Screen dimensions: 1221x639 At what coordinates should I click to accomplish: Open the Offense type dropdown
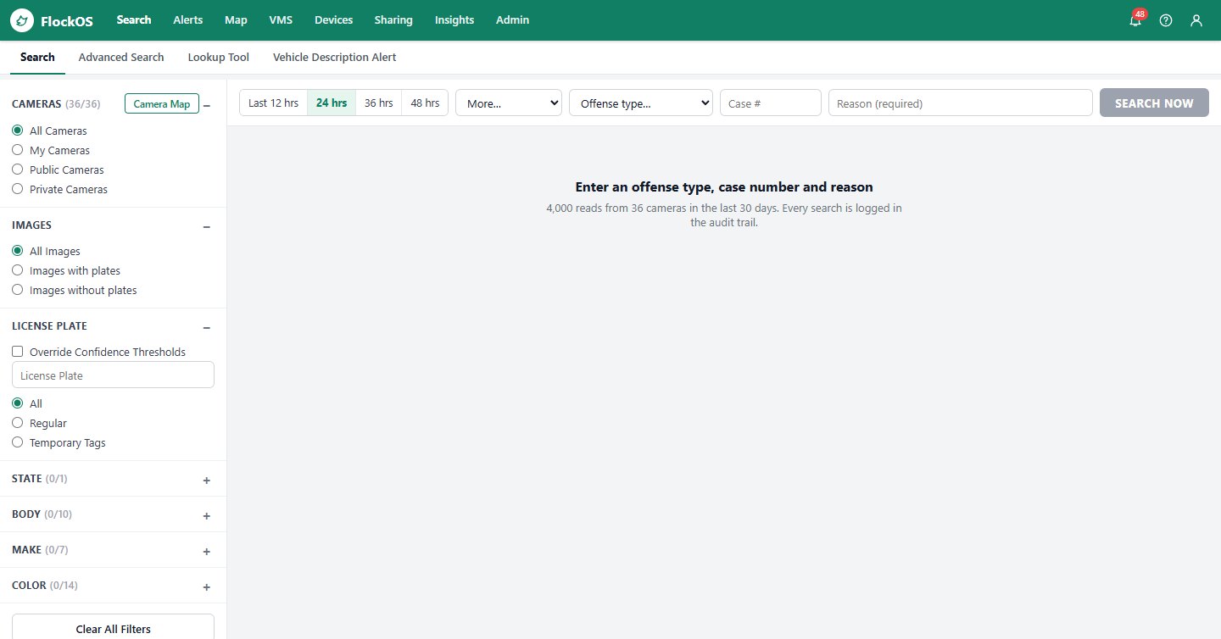coord(641,103)
